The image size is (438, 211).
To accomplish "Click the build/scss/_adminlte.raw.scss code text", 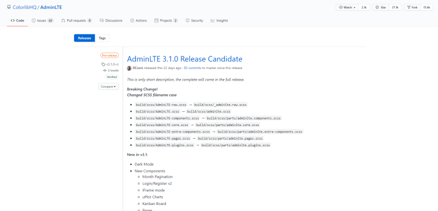I will point(221,105).
